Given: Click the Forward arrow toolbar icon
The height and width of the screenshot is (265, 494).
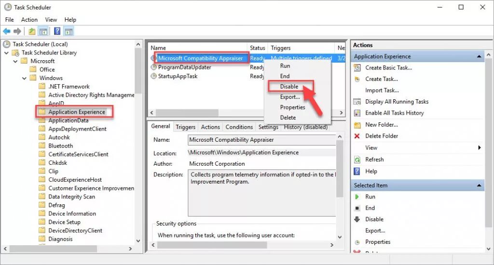Looking at the screenshot, I should tap(18, 31).
